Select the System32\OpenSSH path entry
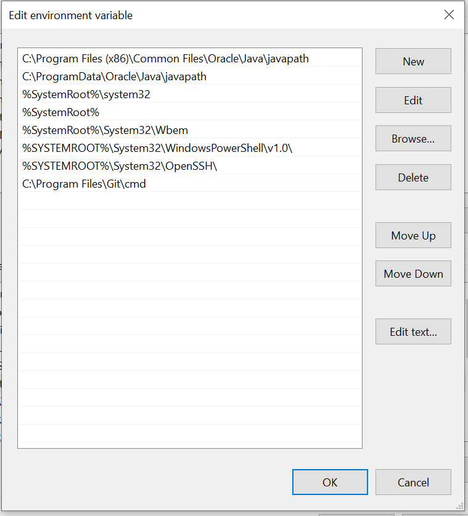 [120, 166]
